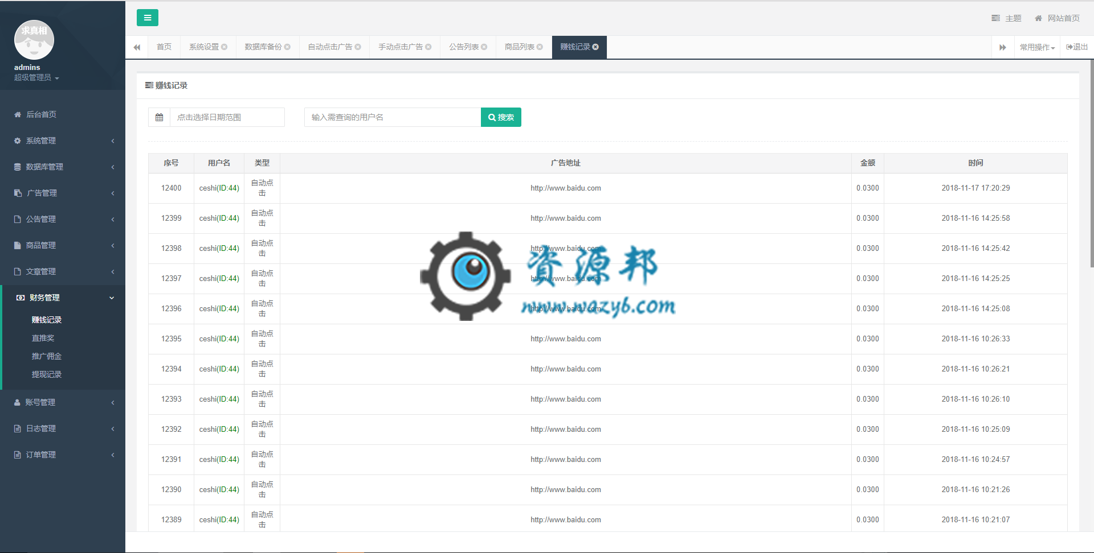Open 后台首页 in the sidebar

pyautogui.click(x=63, y=114)
